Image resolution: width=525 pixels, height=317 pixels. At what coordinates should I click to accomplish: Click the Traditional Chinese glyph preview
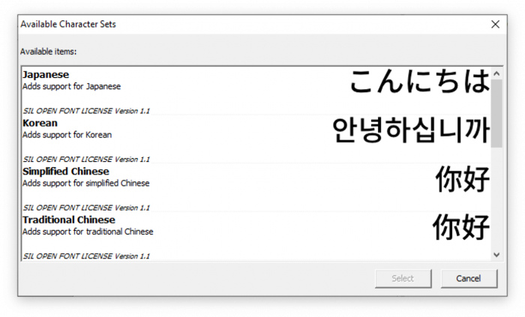coord(460,227)
